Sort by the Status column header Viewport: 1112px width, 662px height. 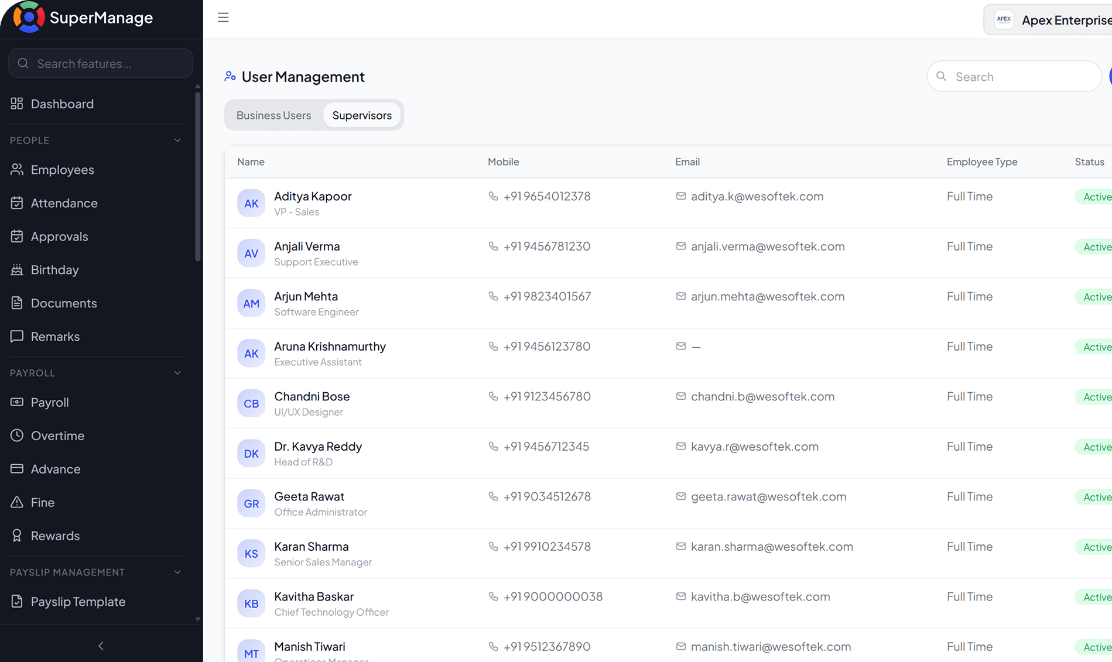(x=1089, y=162)
